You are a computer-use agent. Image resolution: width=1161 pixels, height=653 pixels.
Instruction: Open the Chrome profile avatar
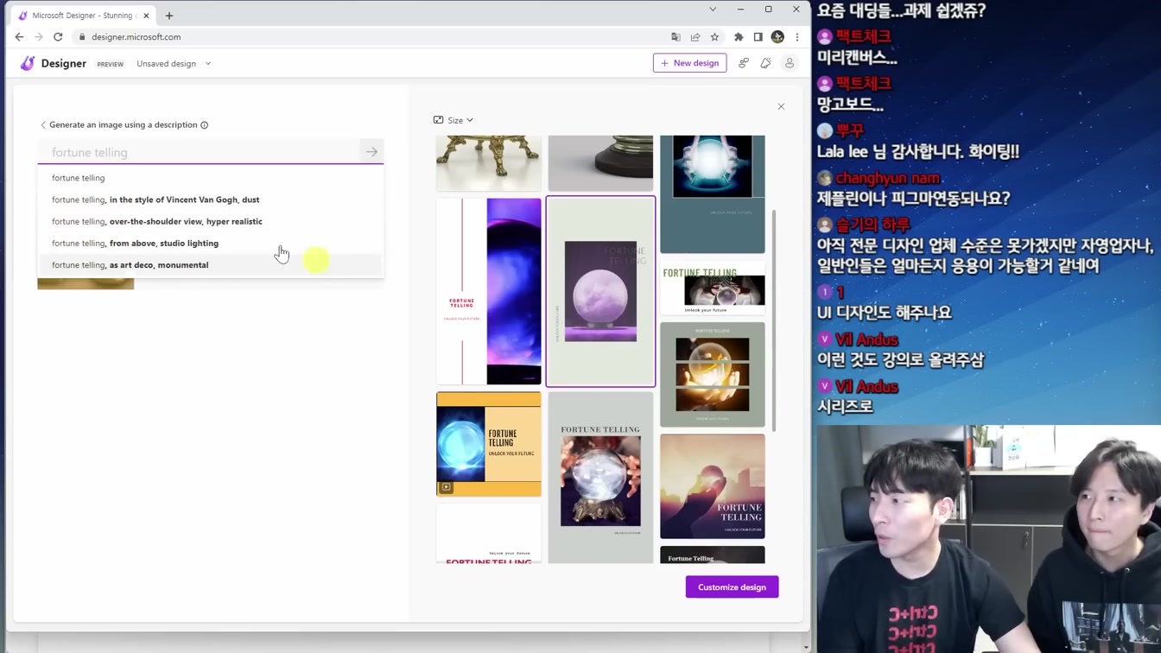(777, 37)
